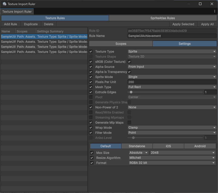Image resolution: width=218 pixels, height=193 pixels.
Task: Click the Add Rule button
Action: click(x=11, y=24)
